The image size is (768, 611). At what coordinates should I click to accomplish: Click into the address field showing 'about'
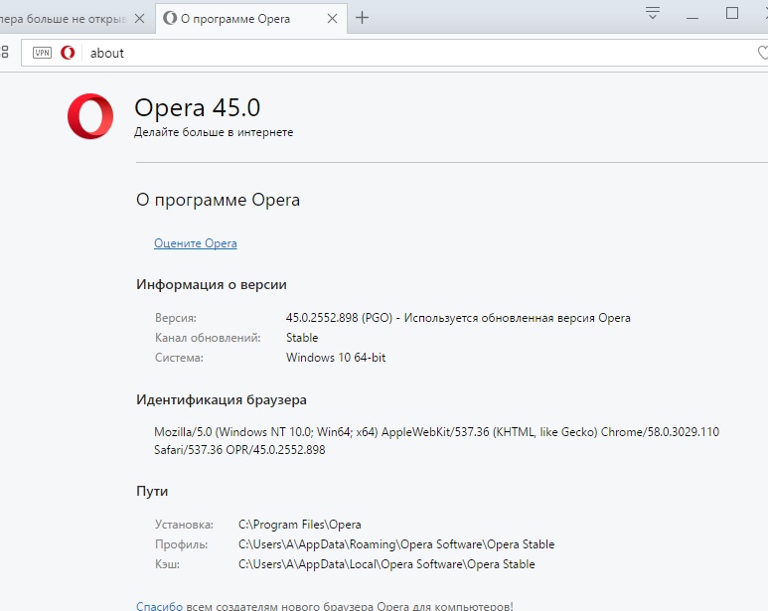(x=397, y=53)
